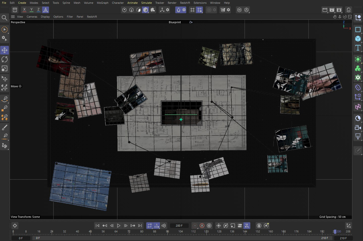Add a Text object with T icon
The image size is (363, 241).
[358, 48]
